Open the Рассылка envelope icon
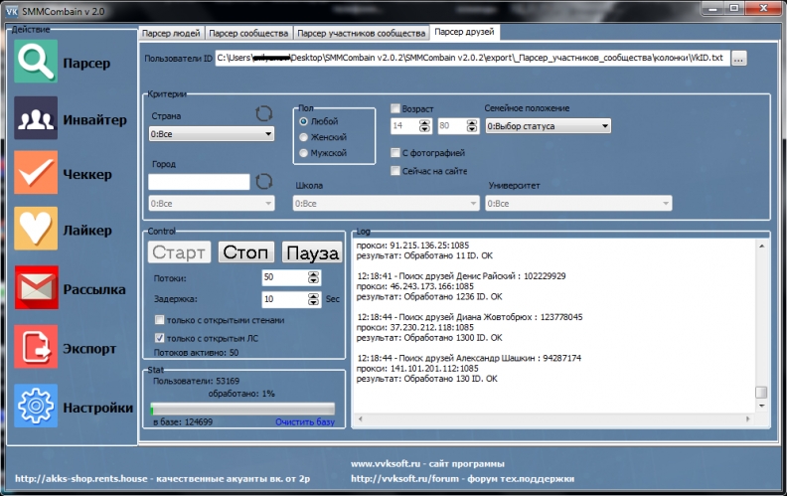Image resolution: width=787 pixels, height=496 pixels. [x=36, y=287]
